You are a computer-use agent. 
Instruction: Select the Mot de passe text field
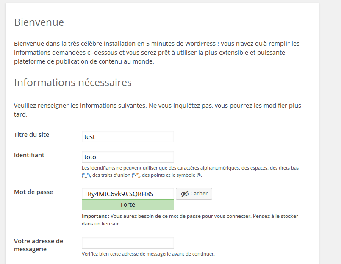(128, 194)
